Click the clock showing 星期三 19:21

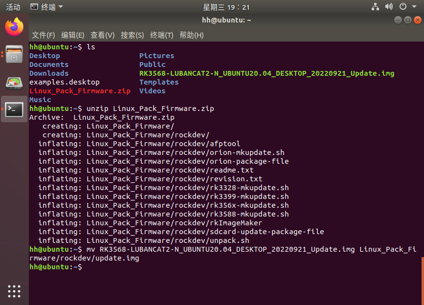tap(226, 7)
